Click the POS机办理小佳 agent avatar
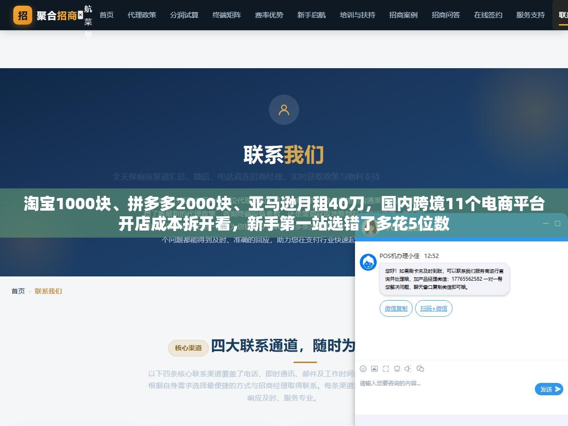 (x=368, y=262)
